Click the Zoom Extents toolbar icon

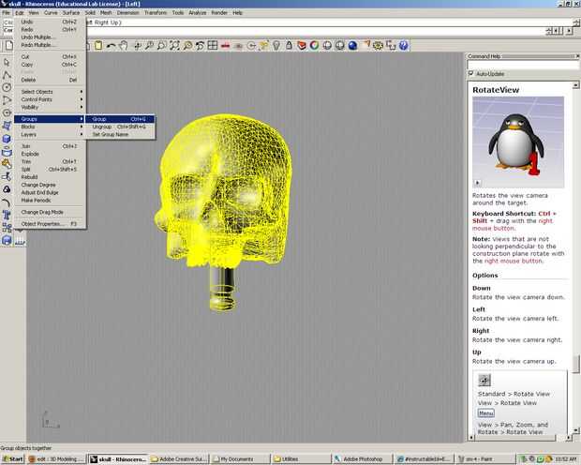coord(175,45)
